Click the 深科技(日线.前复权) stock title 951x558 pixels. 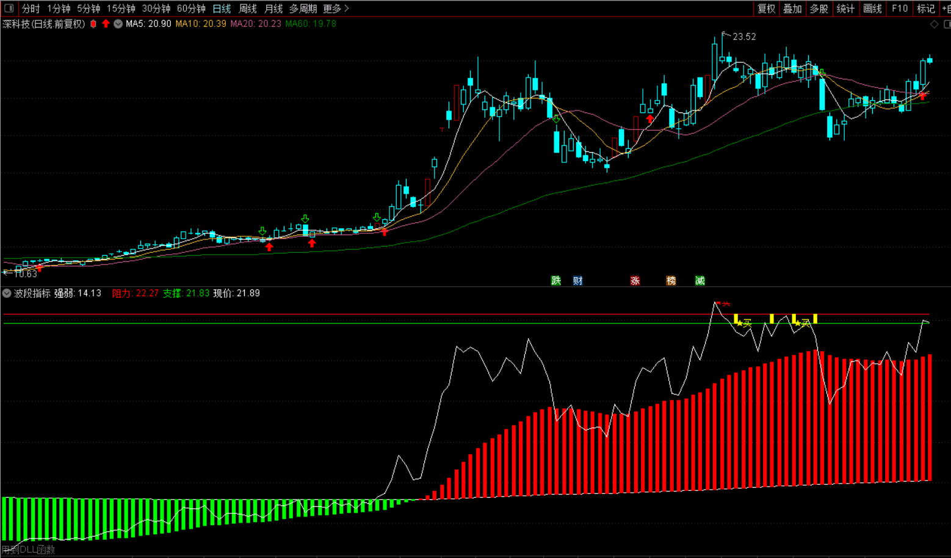coord(44,24)
